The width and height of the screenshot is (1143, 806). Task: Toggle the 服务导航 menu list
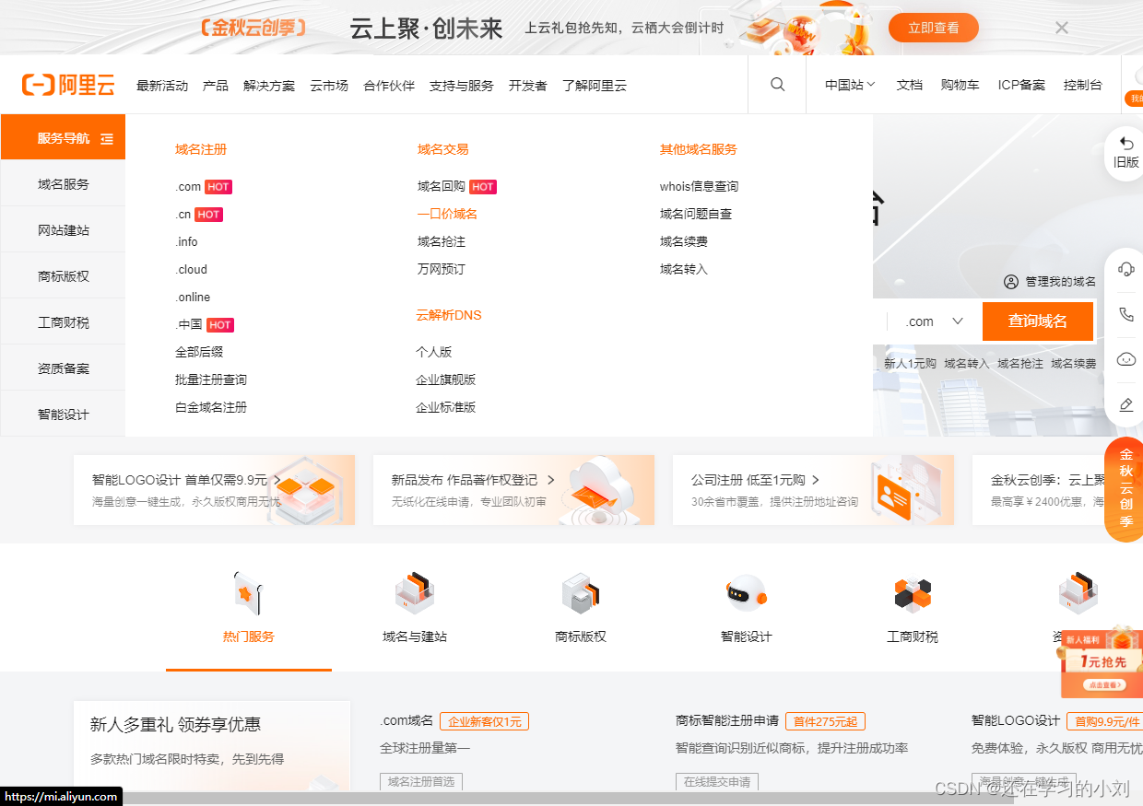[107, 138]
